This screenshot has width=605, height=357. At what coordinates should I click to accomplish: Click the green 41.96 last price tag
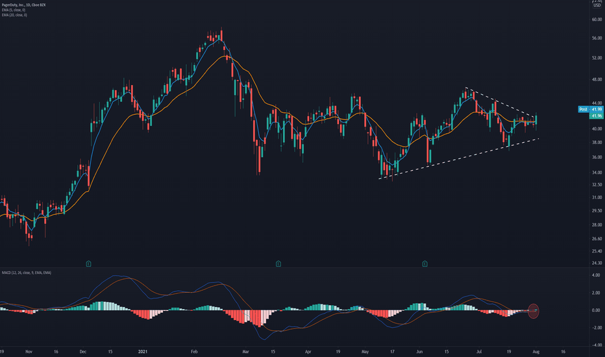point(596,116)
